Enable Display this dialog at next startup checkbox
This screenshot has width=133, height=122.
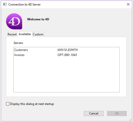coord(8,104)
